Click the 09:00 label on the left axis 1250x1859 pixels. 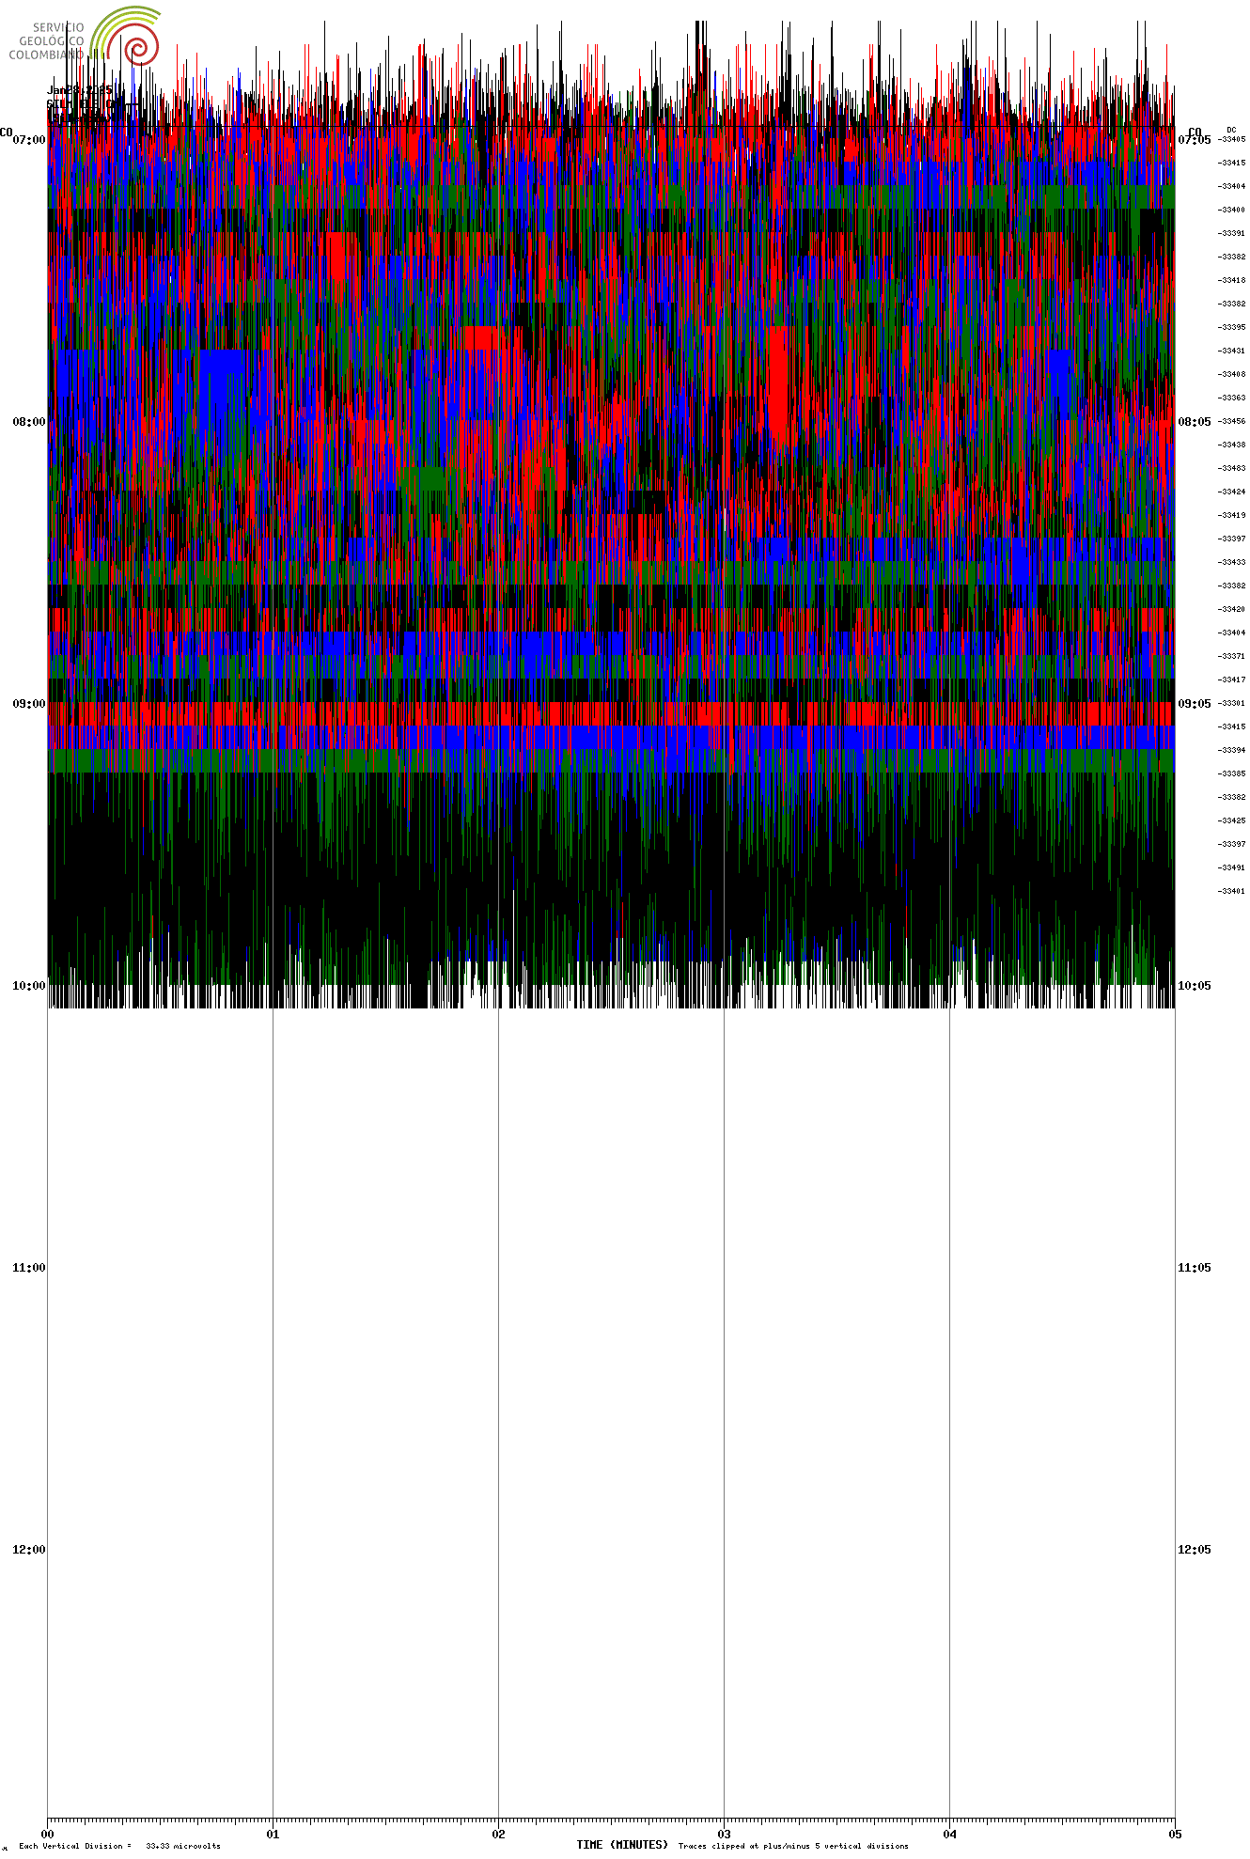[28, 704]
